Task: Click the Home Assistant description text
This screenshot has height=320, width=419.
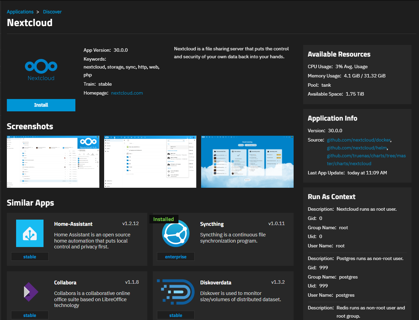Action: click(92, 241)
